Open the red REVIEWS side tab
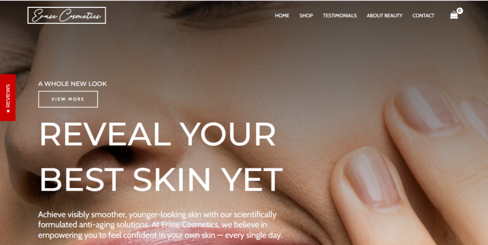Screen dimensions: 488x245 (x=8, y=97)
